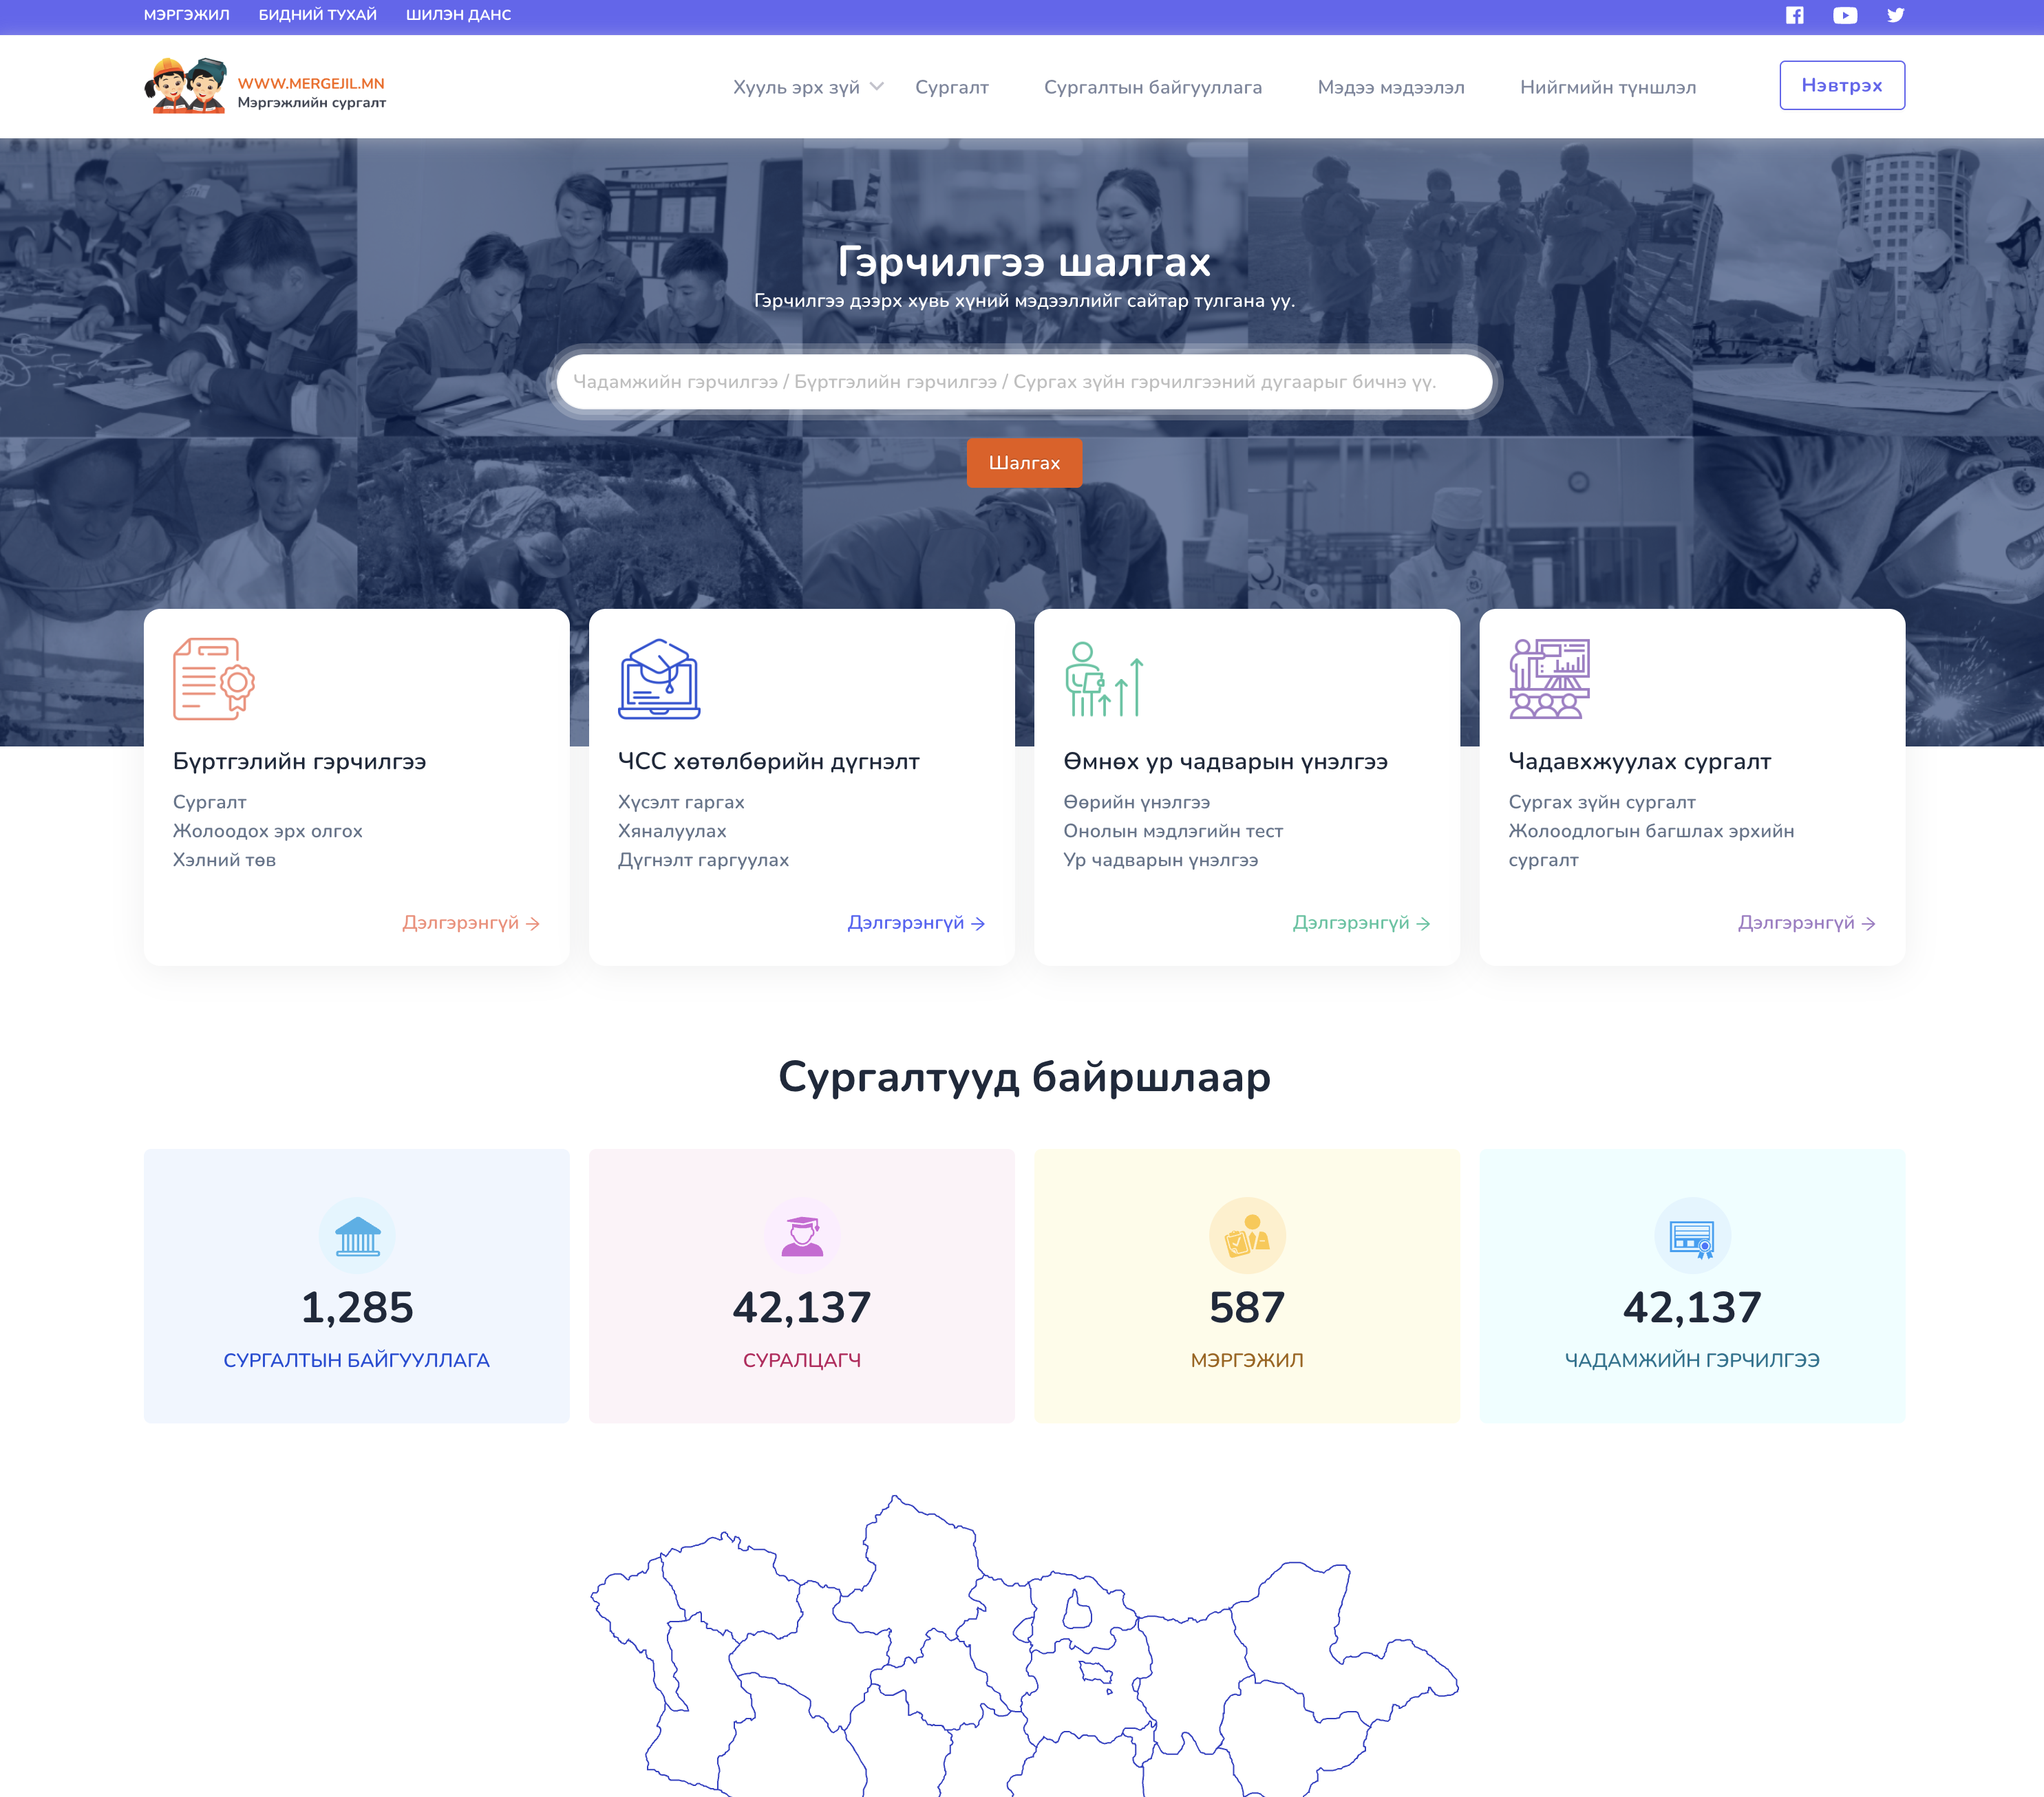Click the orange Шалгах button
2044x1797 pixels.
[x=1024, y=463]
